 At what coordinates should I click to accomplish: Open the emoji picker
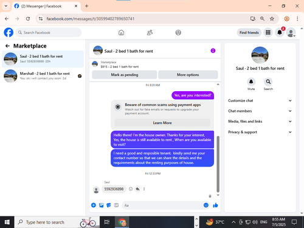tap(206, 206)
